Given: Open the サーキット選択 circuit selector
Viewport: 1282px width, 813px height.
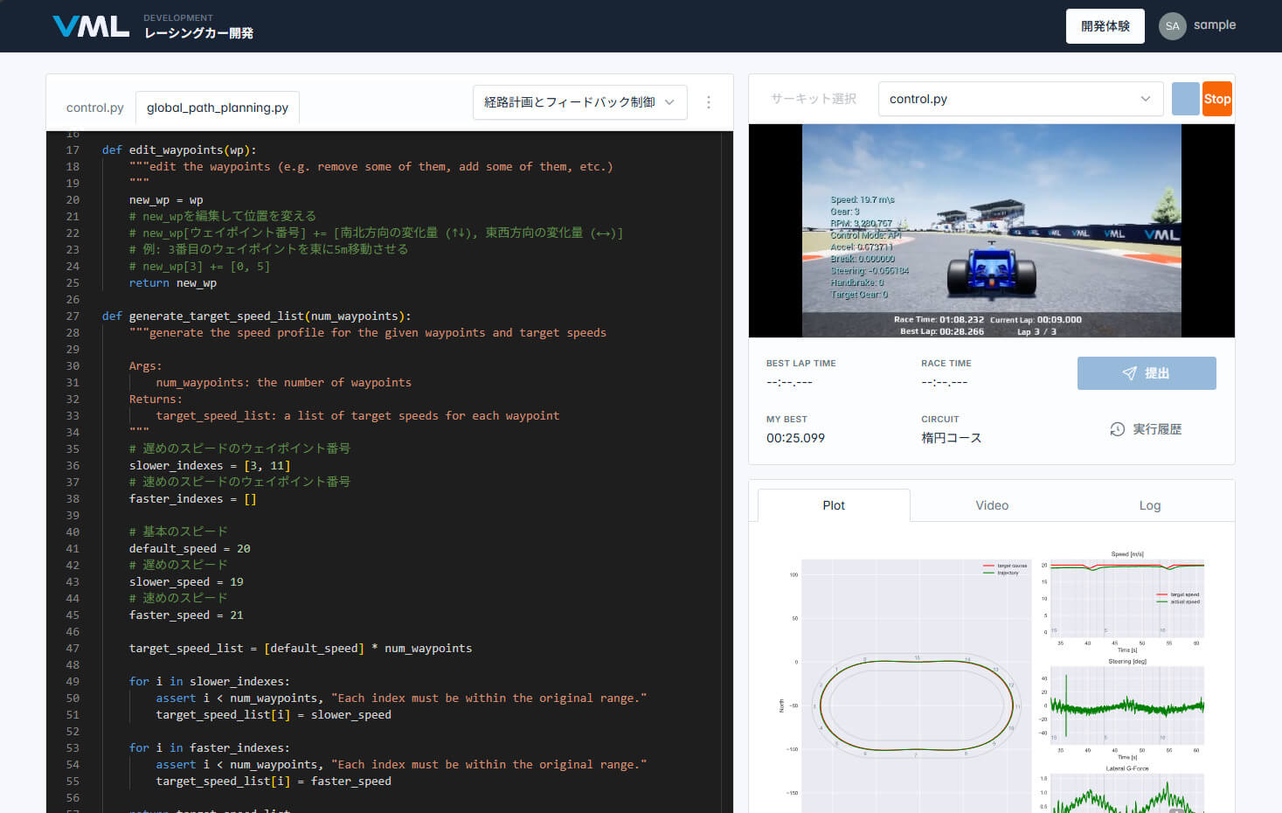Looking at the screenshot, I should point(813,99).
